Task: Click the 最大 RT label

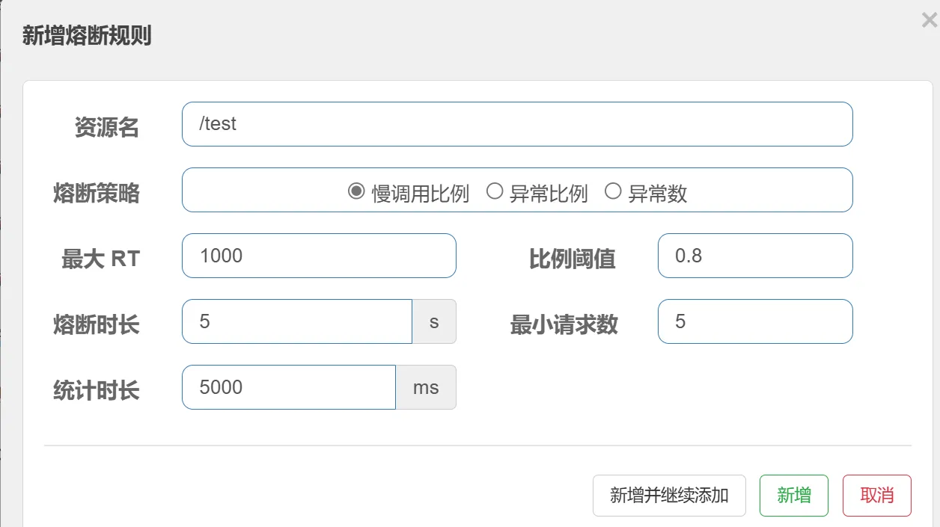Action: point(100,259)
